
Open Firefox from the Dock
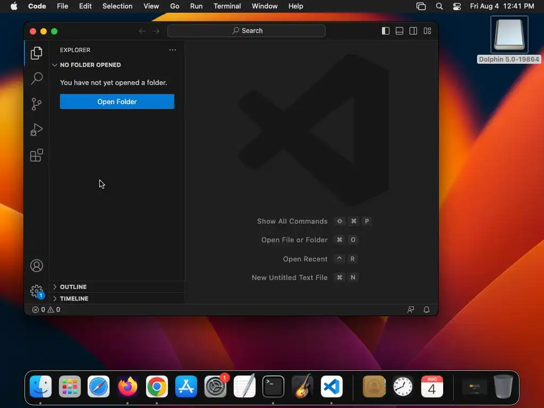click(x=127, y=386)
